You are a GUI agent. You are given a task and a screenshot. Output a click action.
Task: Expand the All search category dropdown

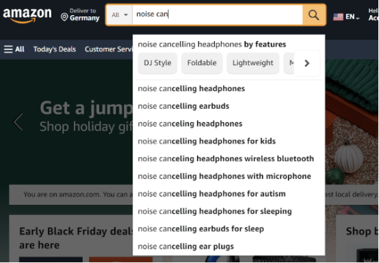tap(120, 15)
